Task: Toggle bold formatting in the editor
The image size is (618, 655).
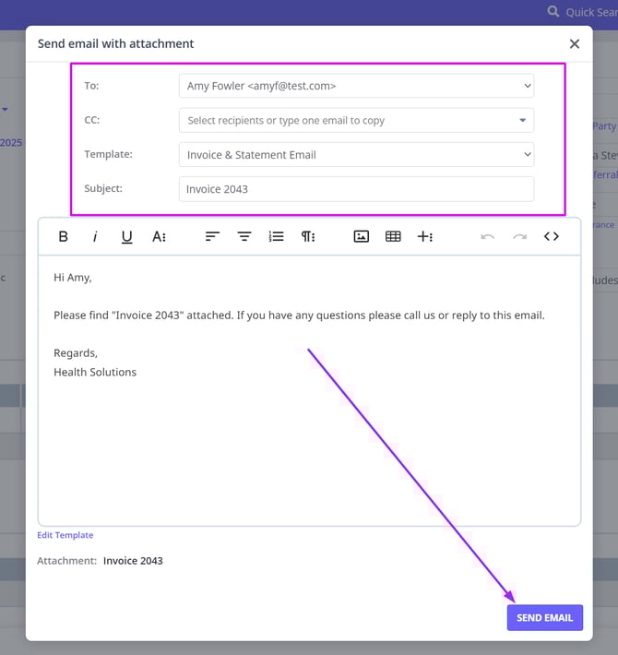Action: pos(64,236)
